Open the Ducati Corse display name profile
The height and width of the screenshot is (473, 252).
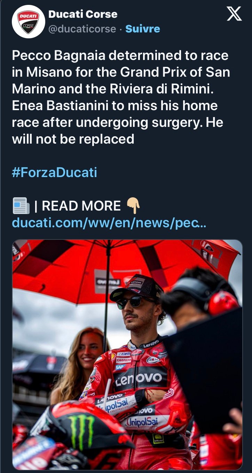pos(83,14)
